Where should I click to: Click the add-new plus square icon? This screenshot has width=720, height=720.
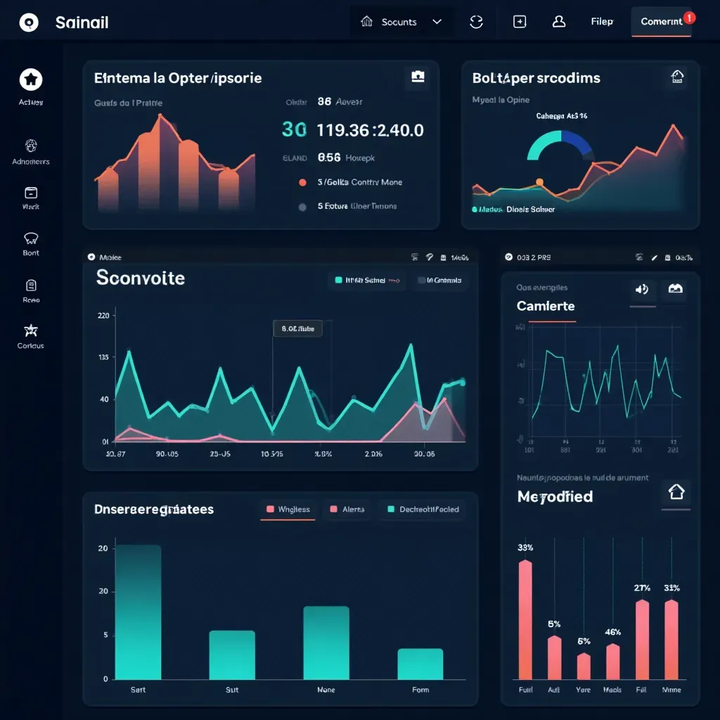(520, 22)
